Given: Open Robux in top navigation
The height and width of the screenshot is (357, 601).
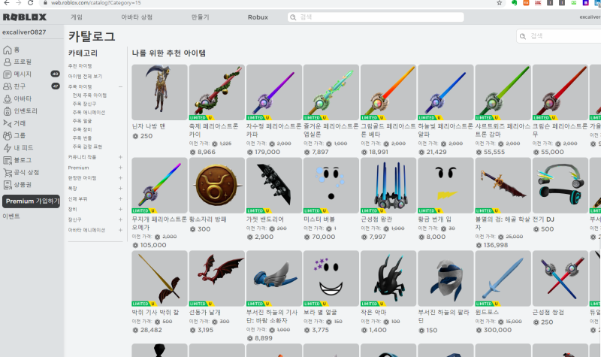Looking at the screenshot, I should click(x=258, y=17).
